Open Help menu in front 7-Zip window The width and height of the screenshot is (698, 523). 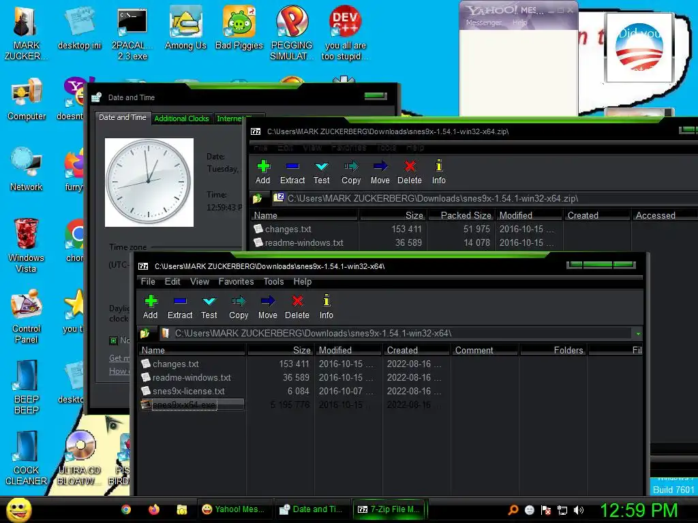(x=302, y=281)
